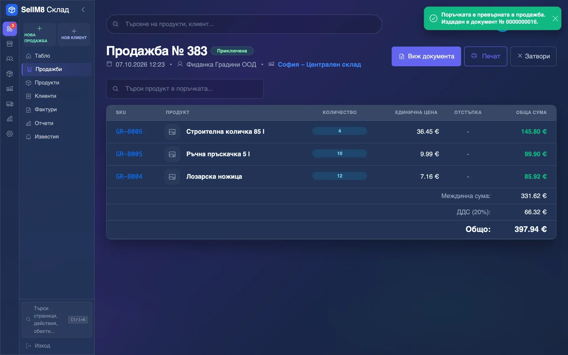
Task: Open the dashboard grid icon with the 3 badge
Action: click(10, 29)
